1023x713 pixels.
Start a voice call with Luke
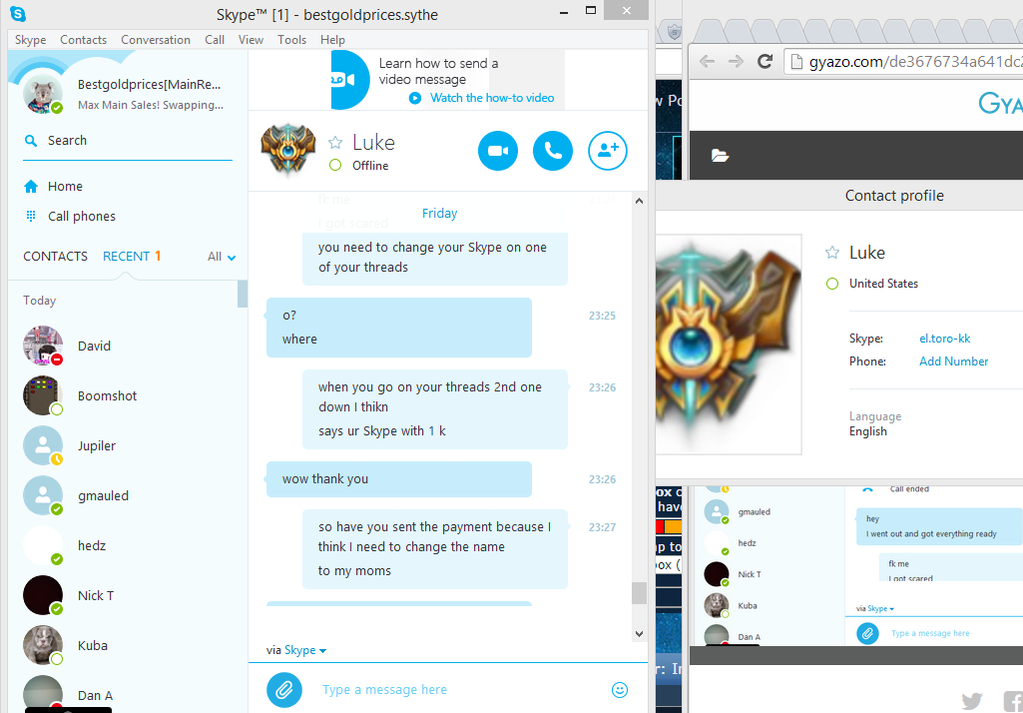(x=553, y=151)
